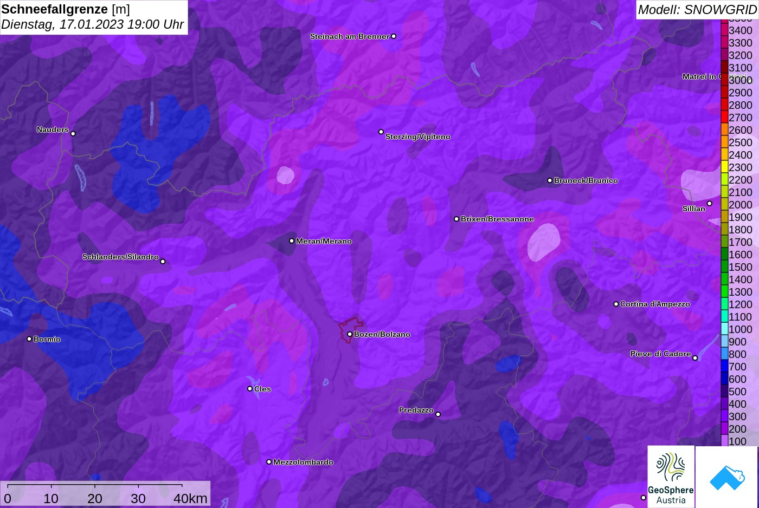Viewport: 759px width, 508px height.
Task: Click the "20" scale bar value
Action: pyautogui.click(x=95, y=498)
